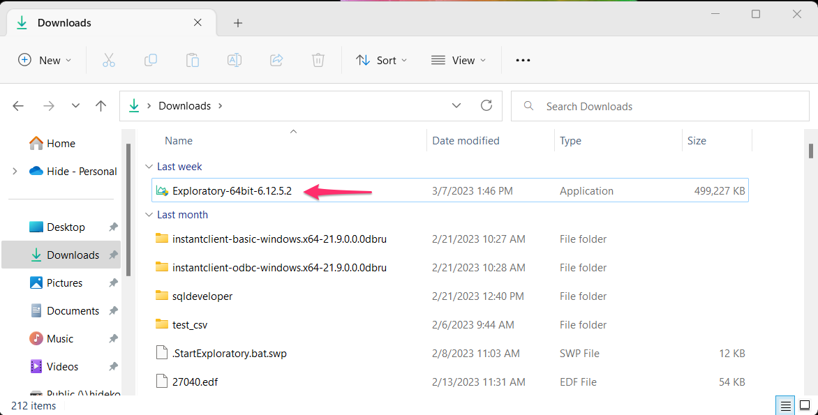Refresh the Downloads folder view
Image resolution: width=818 pixels, height=415 pixels.
pos(487,105)
